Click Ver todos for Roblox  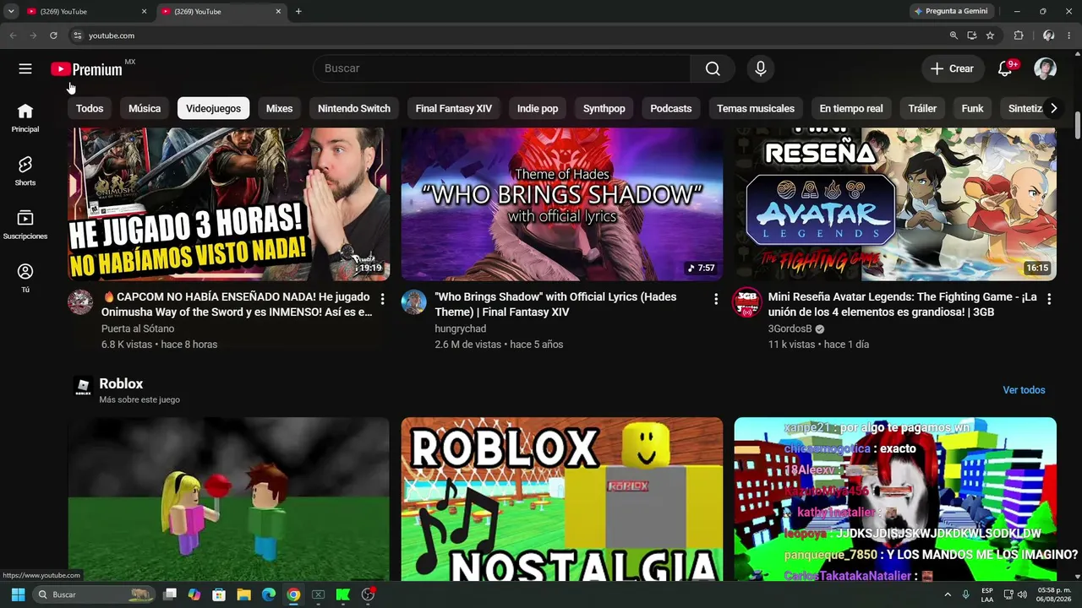pyautogui.click(x=1024, y=390)
